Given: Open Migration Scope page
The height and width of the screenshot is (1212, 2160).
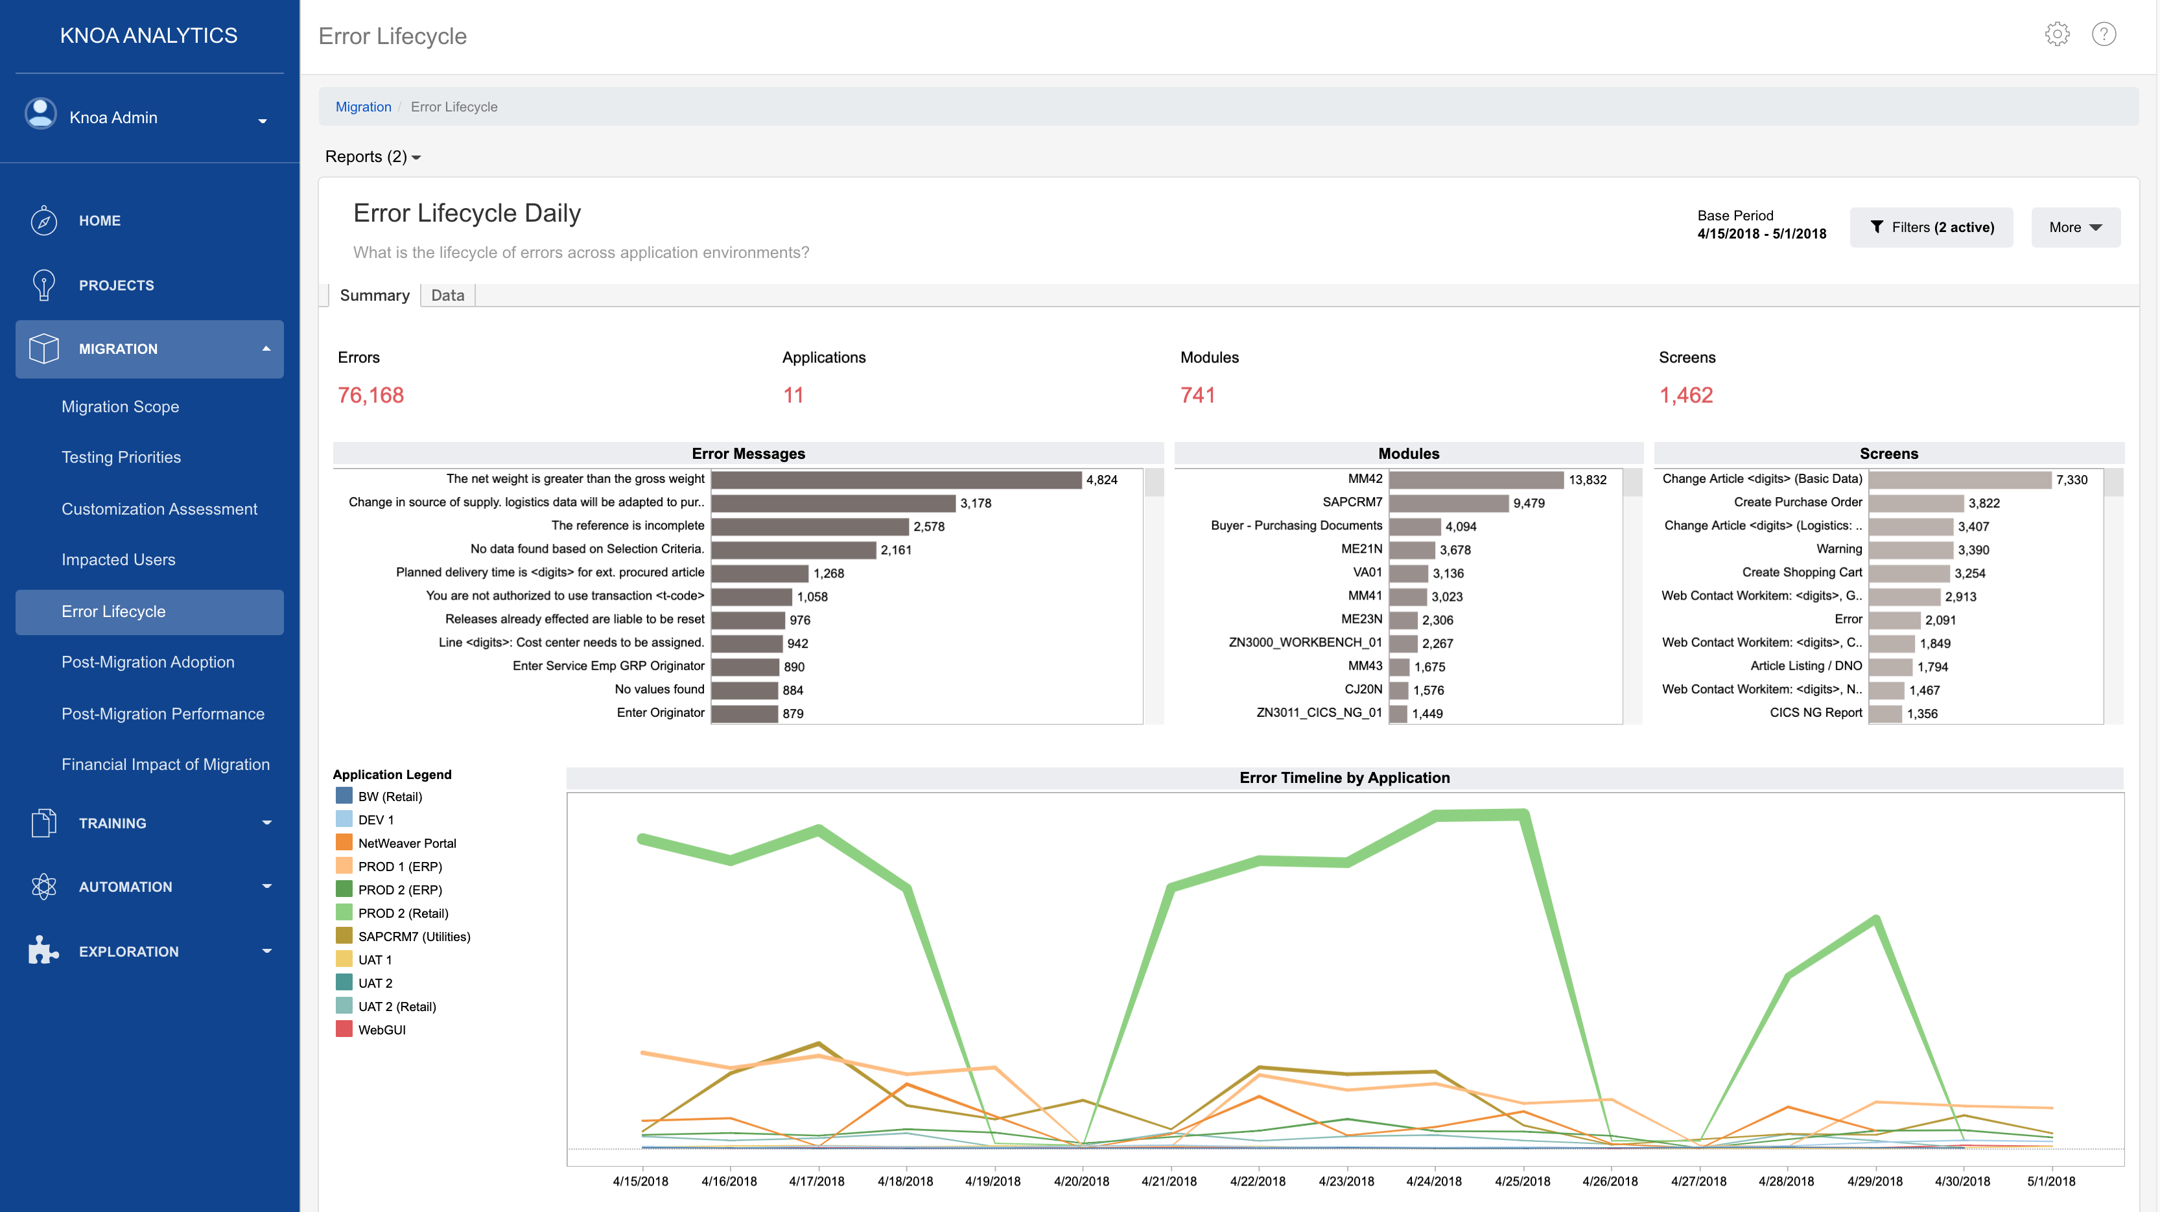Looking at the screenshot, I should [120, 406].
